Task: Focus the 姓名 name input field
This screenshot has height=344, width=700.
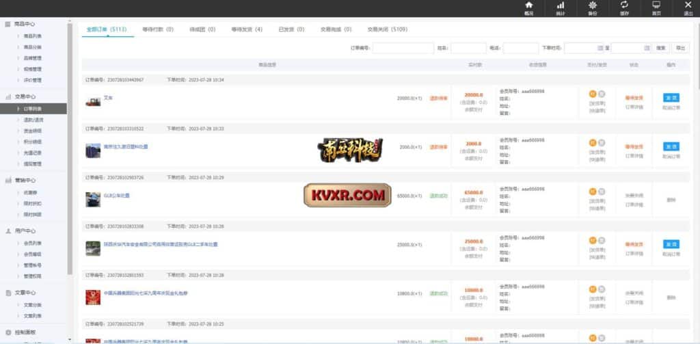Action: [468, 49]
